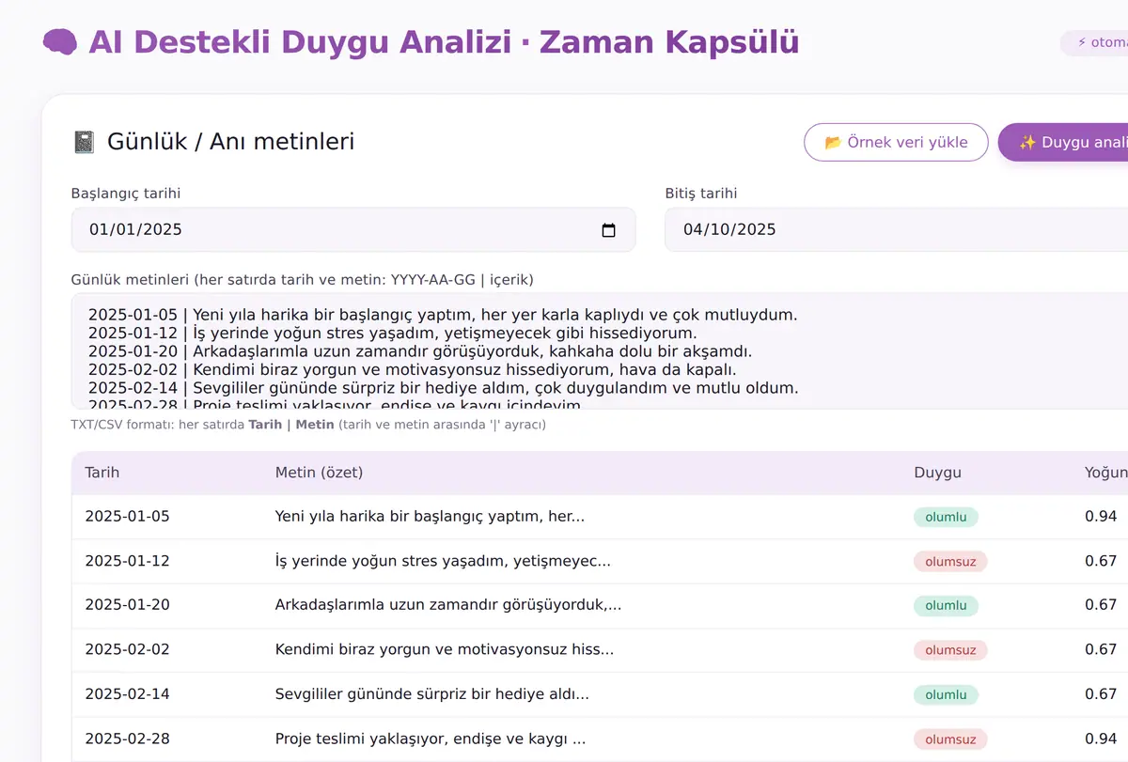
Task: Click the Başlangıç tarihi label
Action: pyautogui.click(x=126, y=194)
